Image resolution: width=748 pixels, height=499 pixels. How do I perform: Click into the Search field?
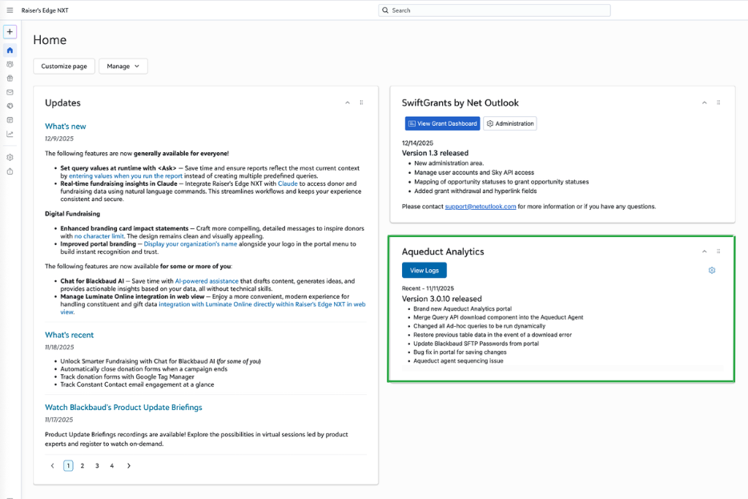point(497,10)
